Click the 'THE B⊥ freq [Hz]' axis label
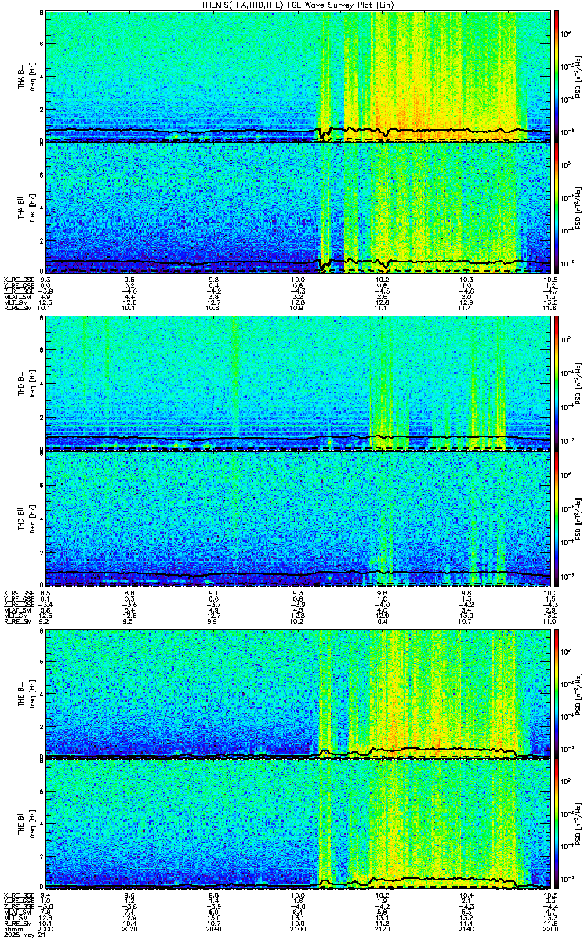 tap(26, 692)
